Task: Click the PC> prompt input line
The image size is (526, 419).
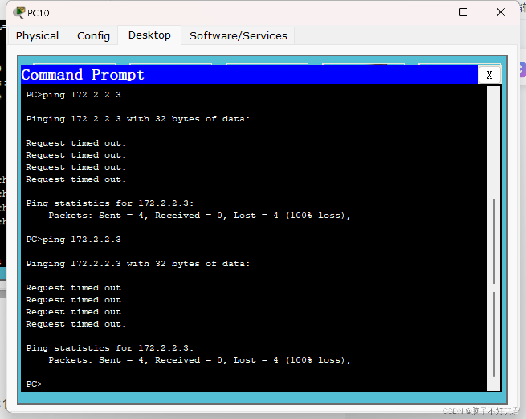Action: pos(35,384)
